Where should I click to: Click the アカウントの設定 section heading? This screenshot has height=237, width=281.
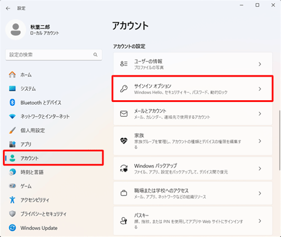click(x=129, y=46)
